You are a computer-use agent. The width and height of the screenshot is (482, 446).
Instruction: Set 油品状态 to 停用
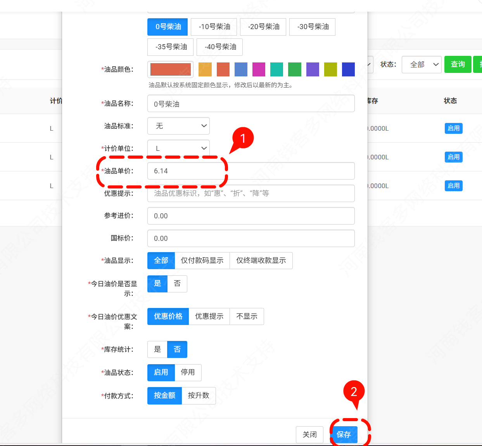coord(188,373)
